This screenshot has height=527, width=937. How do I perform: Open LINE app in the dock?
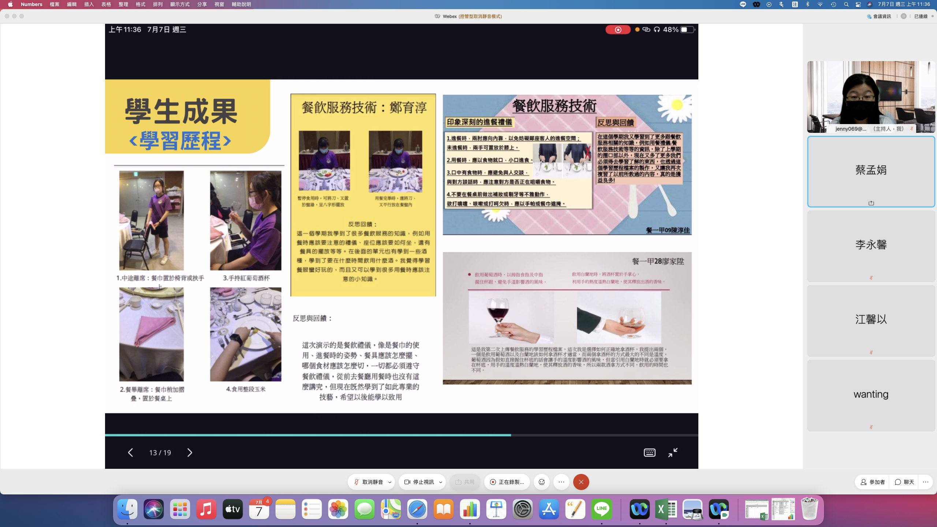(x=601, y=509)
